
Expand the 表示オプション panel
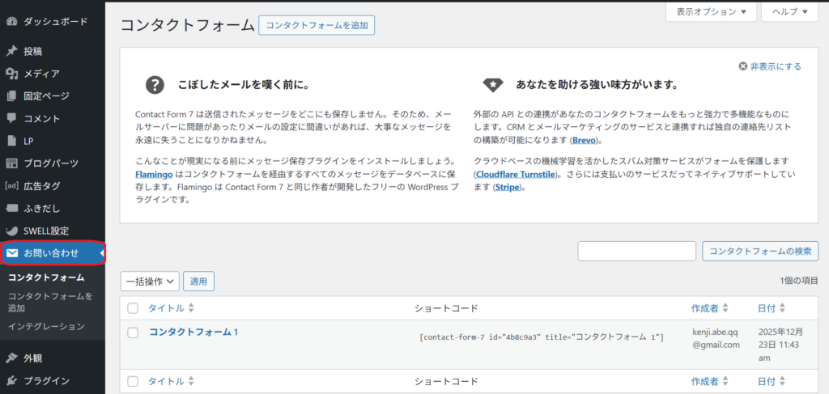tap(711, 11)
